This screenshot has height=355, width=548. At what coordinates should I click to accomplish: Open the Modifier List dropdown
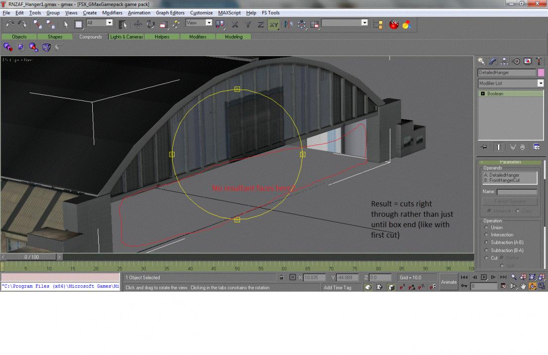point(540,83)
